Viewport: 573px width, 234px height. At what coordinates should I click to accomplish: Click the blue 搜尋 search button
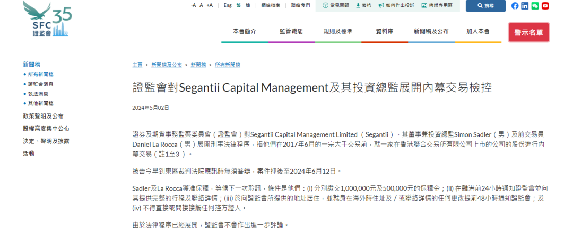tap(485, 5)
